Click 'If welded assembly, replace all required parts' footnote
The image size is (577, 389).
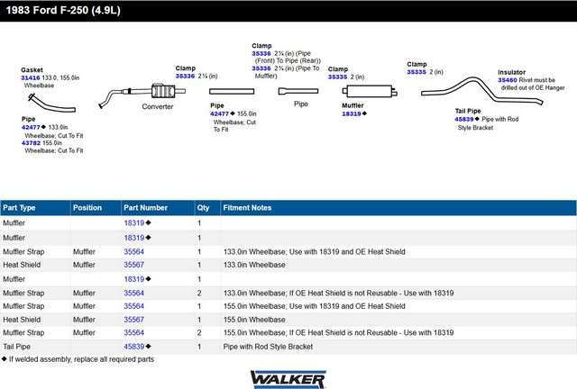(x=81, y=359)
